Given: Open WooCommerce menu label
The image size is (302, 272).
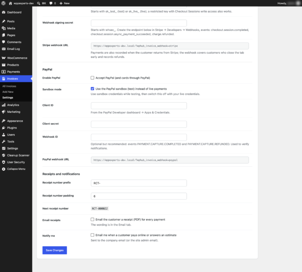Looking at the screenshot, I should tap(17, 58).
